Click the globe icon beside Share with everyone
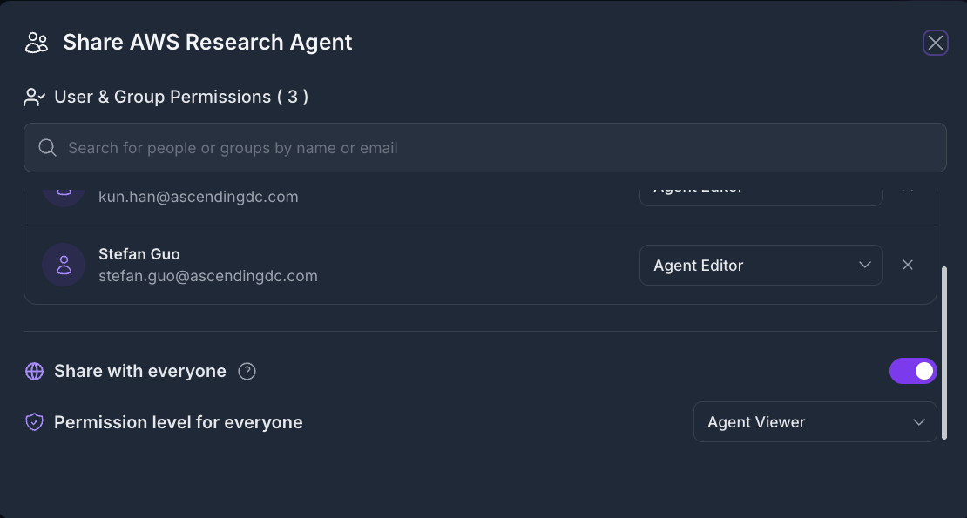 pos(34,372)
